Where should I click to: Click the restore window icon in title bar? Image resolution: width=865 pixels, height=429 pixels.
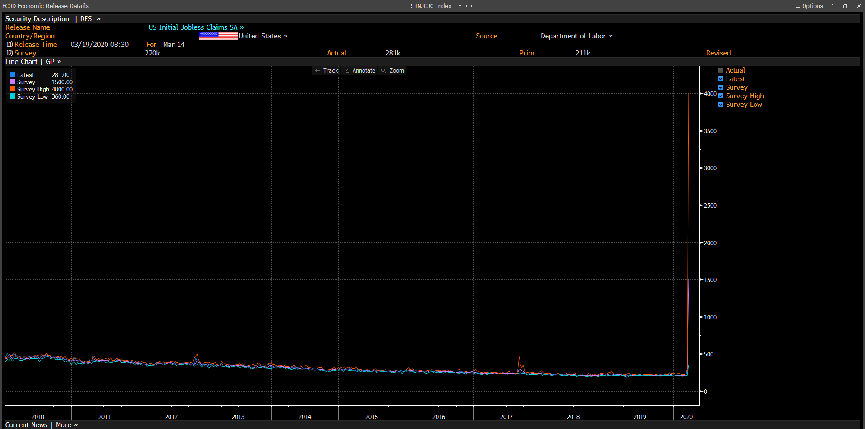click(x=845, y=6)
